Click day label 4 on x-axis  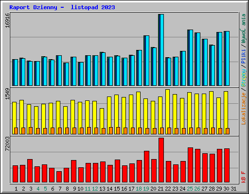38,189
